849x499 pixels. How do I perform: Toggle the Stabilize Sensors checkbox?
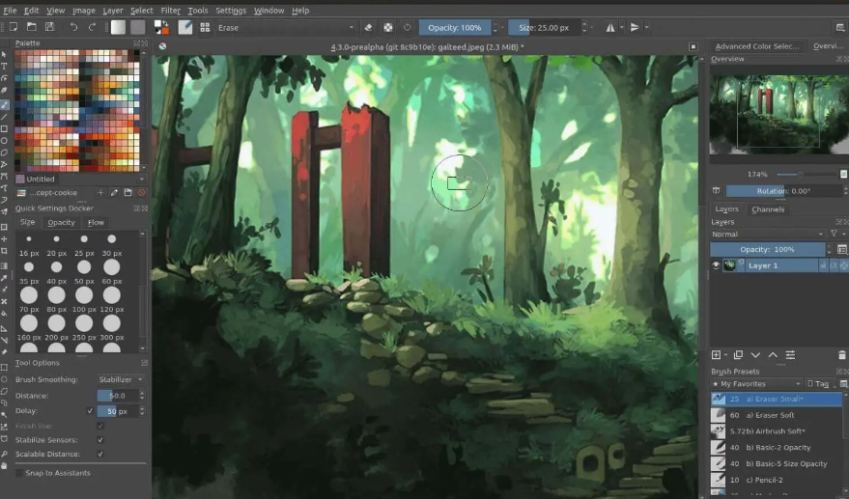click(x=100, y=439)
